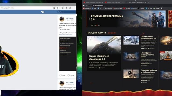Select the highlighted fifth banner carousel dot
This screenshot has width=172, height=96.
click(x=97, y=25)
